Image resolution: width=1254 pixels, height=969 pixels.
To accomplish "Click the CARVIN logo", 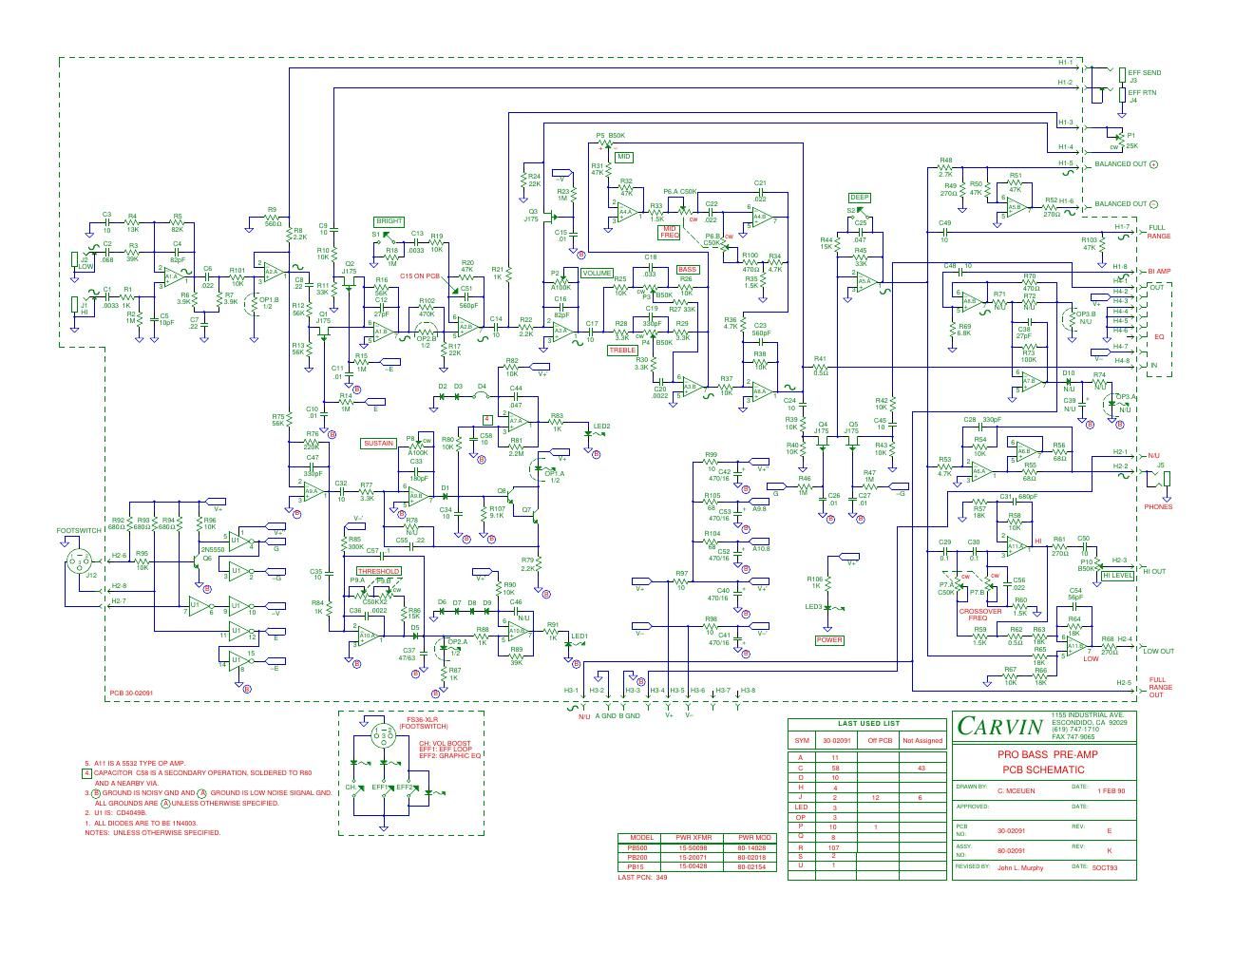I will point(999,728).
